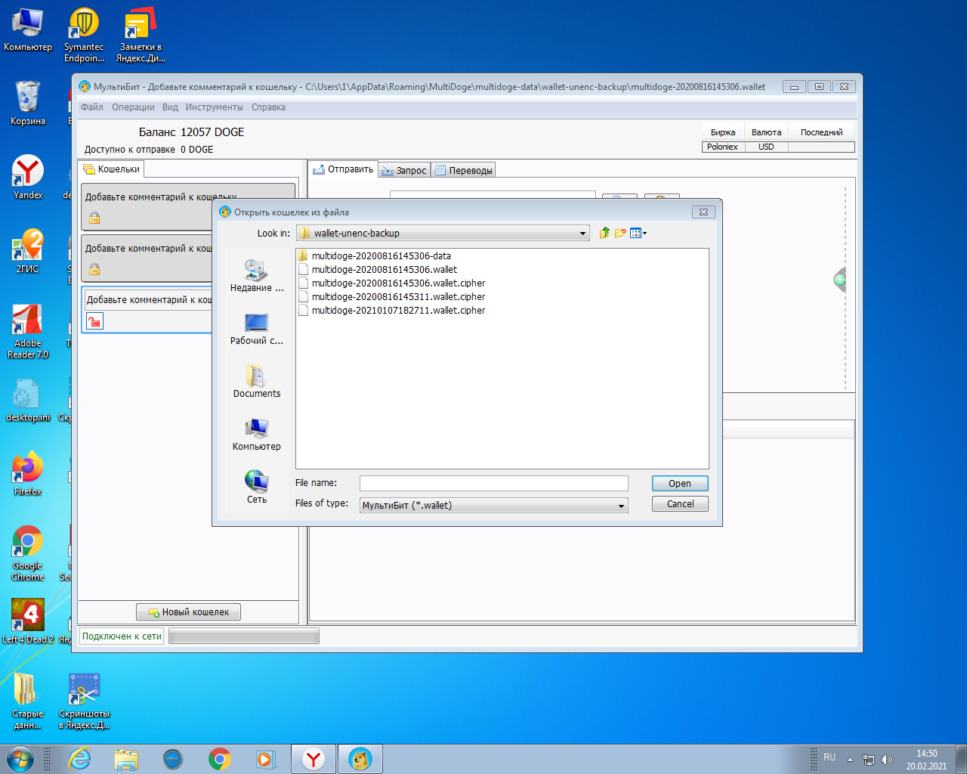Viewport: 967px width, 774px height.
Task: Click lock icon of second wallet
Action: click(x=94, y=270)
